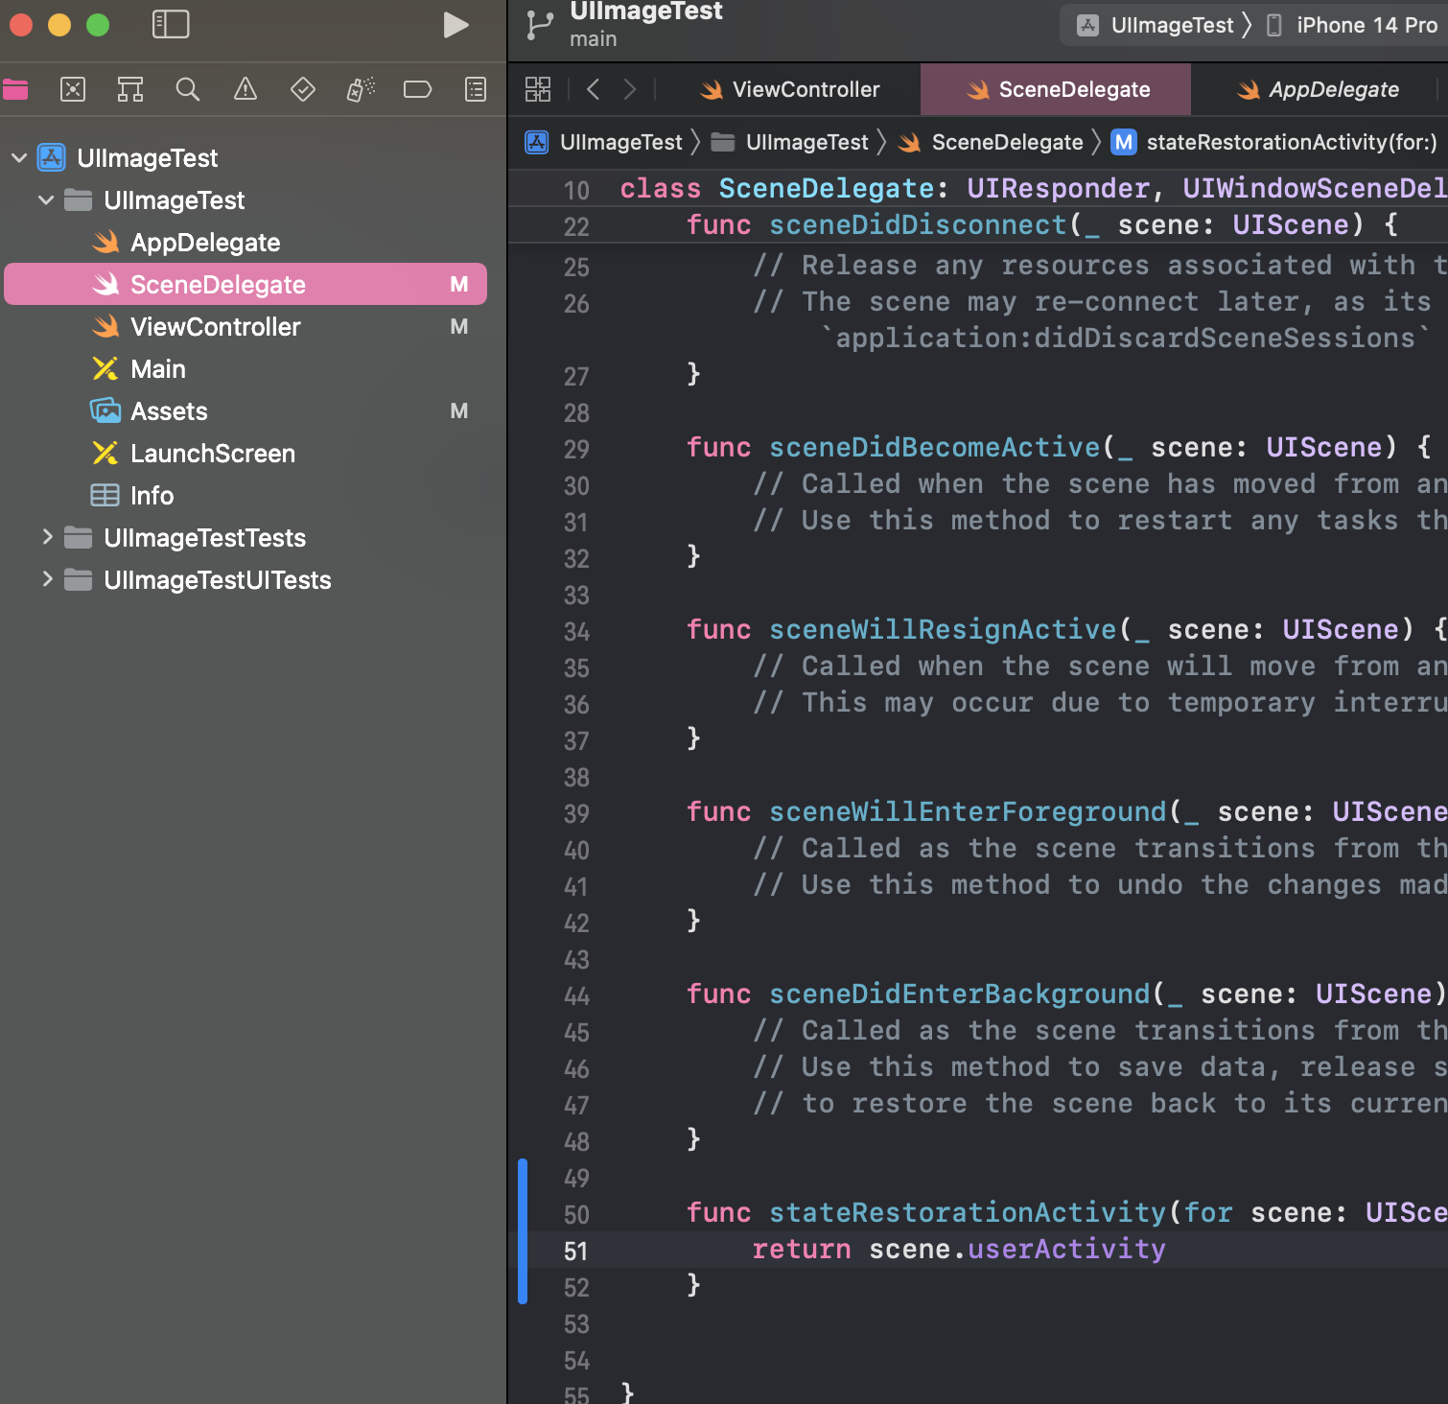Screen dimensions: 1448x1404
Task: Click the sceneDidEnterBackground function name
Action: (x=960, y=994)
